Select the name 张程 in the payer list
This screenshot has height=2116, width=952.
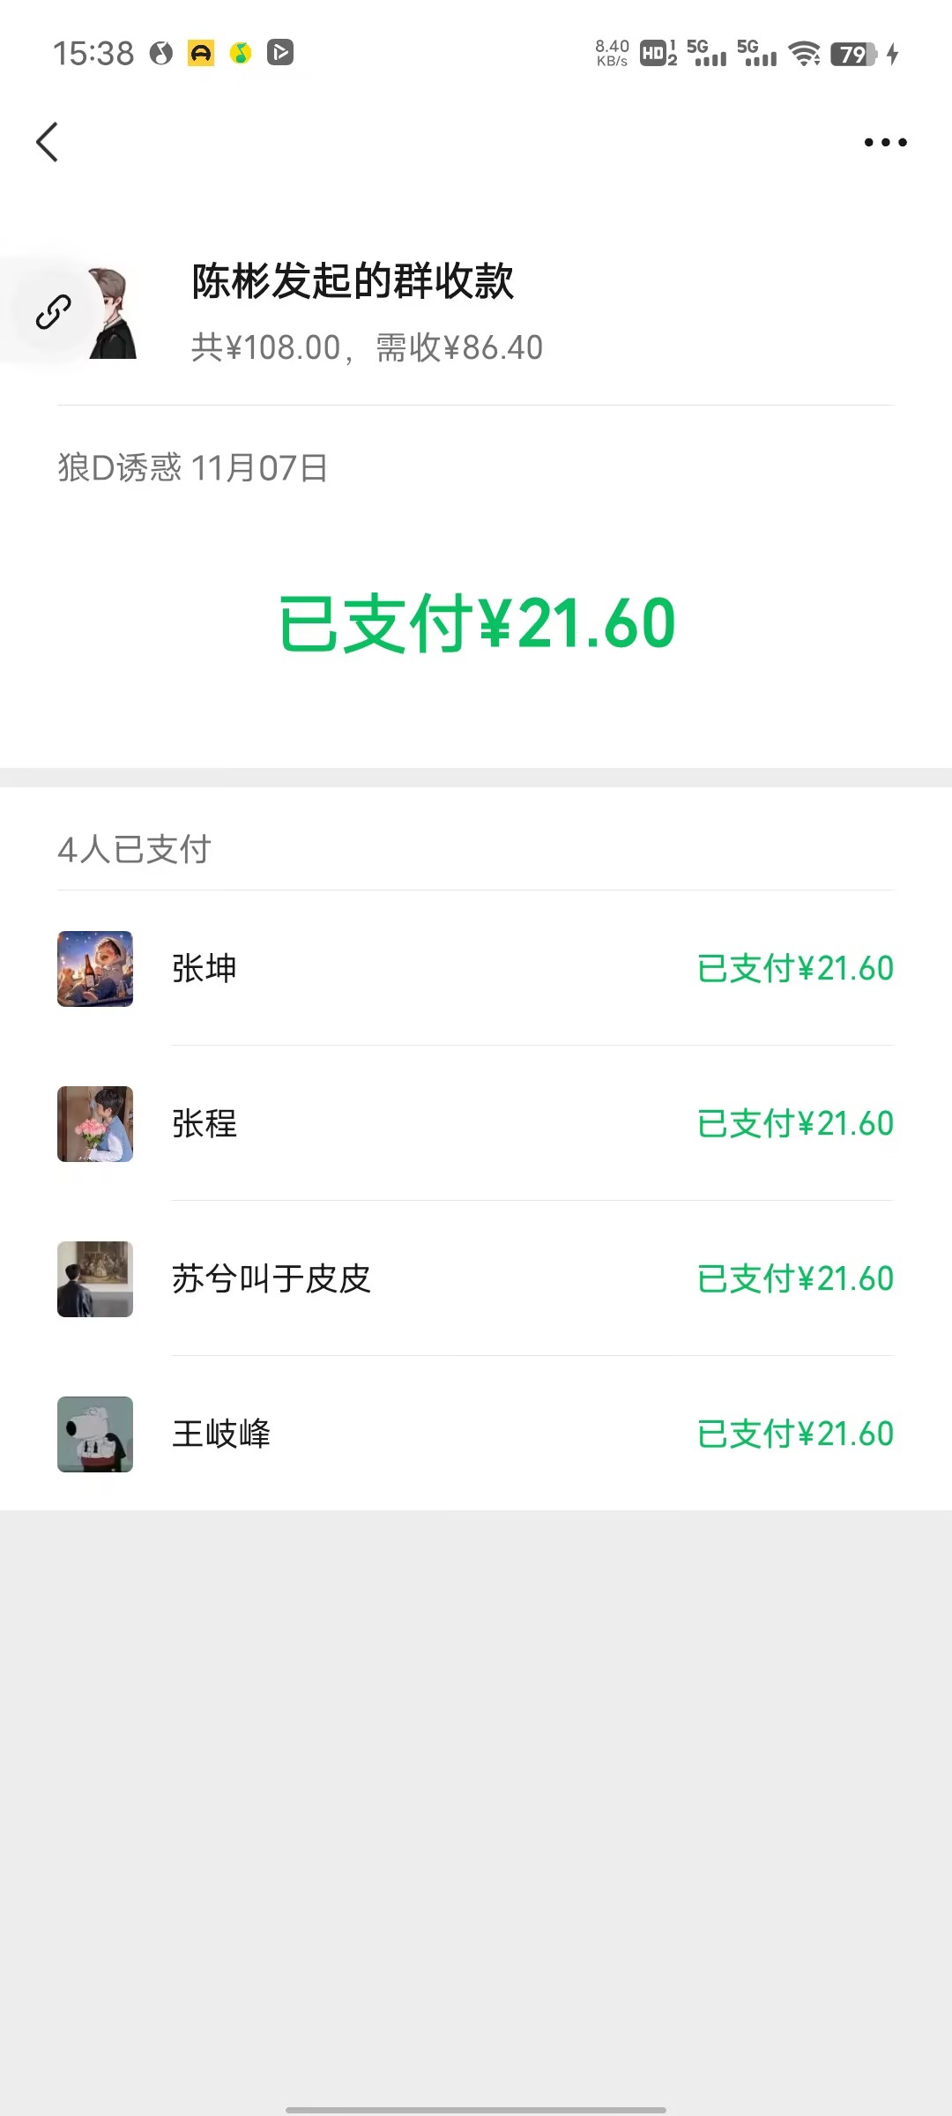tap(205, 1124)
